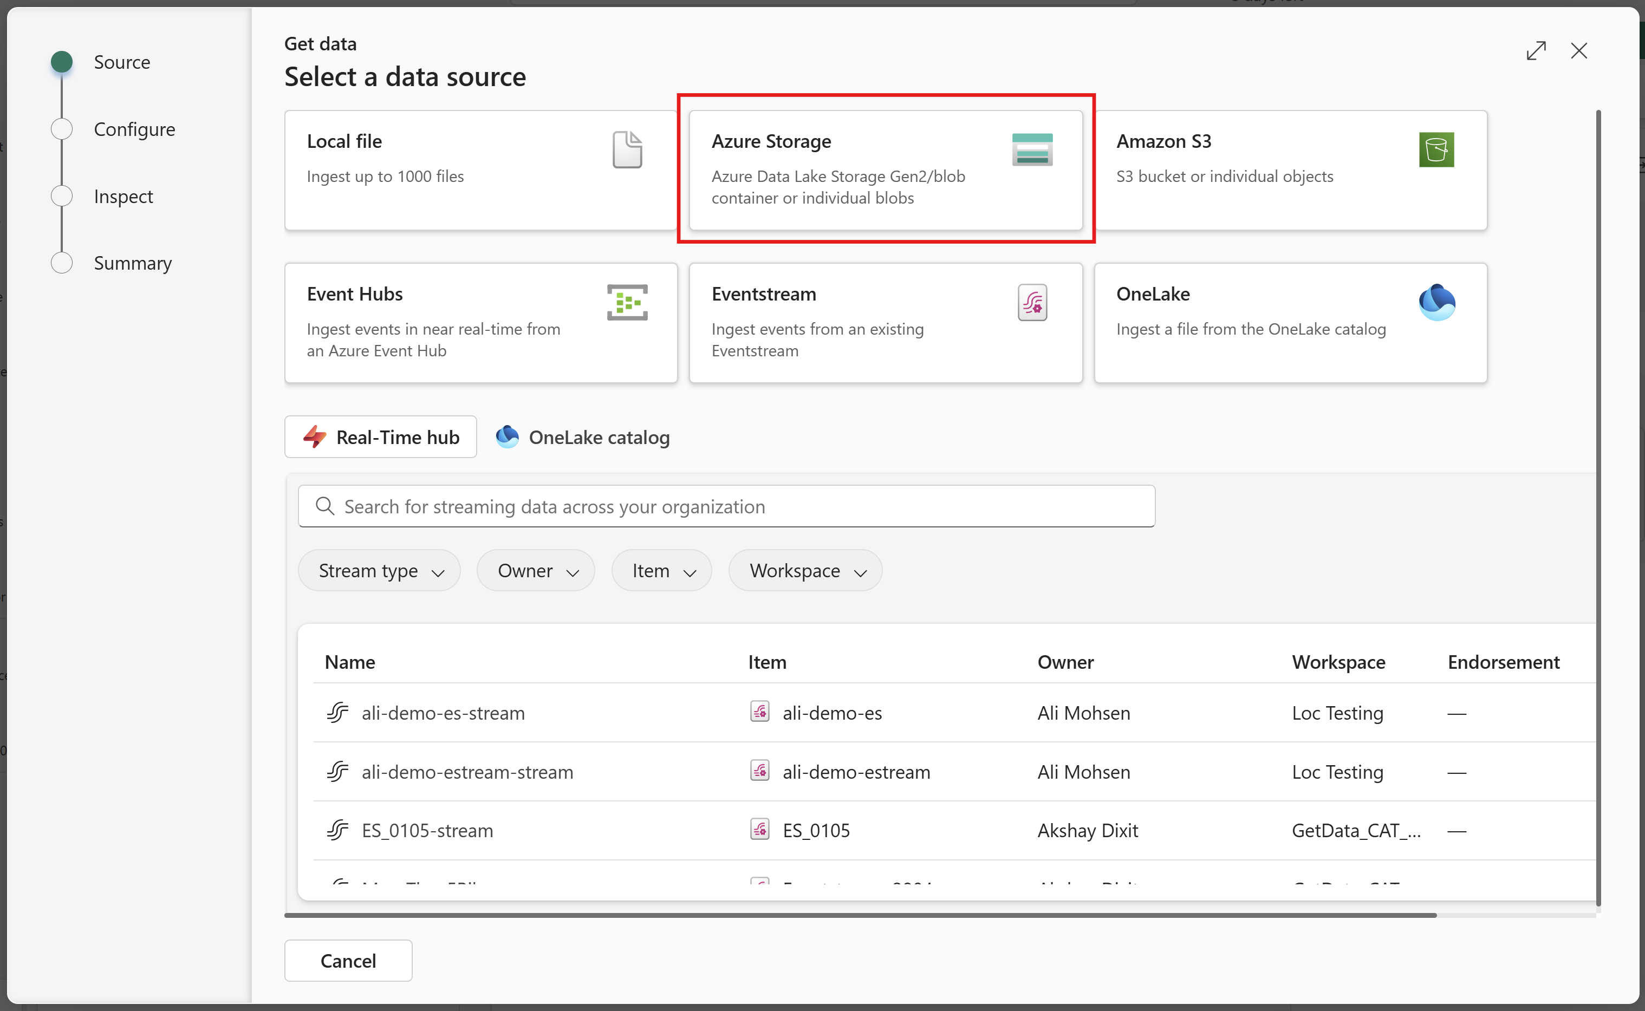Choose the Azure Storage data source
1645x1011 pixels.
coord(886,171)
